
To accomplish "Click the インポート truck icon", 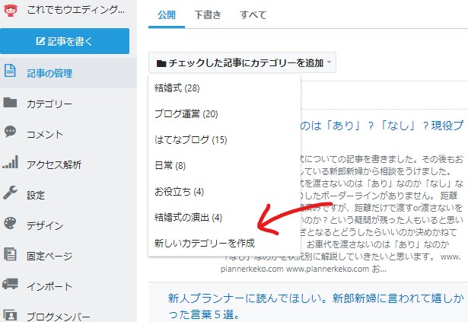I will tap(10, 284).
